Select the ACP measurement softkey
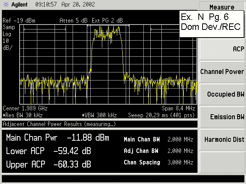Screen dimensions: 246x184 pos(222,49)
